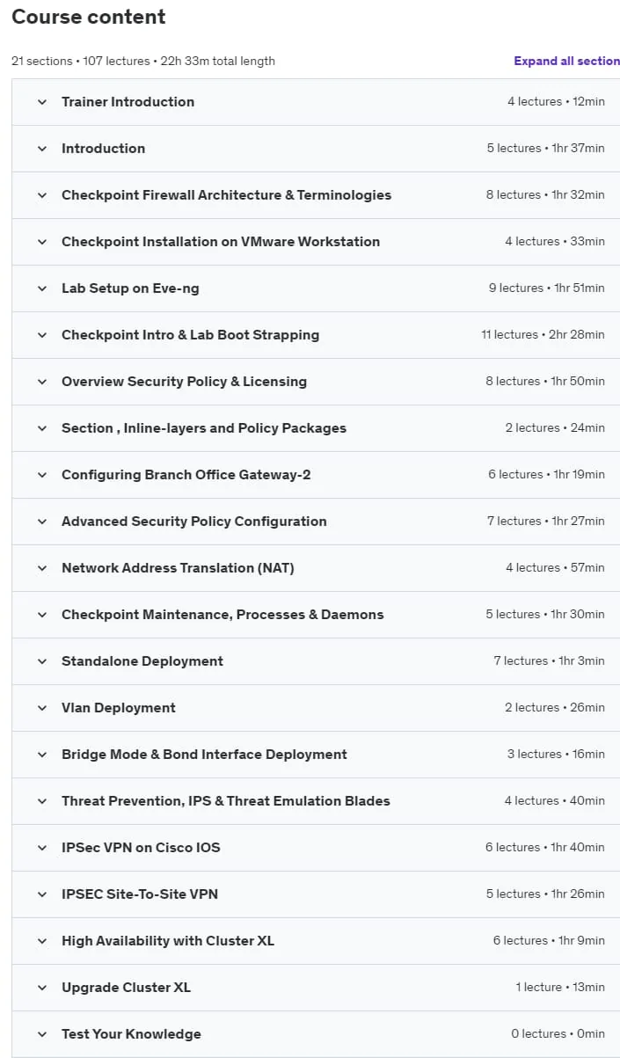Select Advanced Security Policy Configuration section
620x1058 pixels.
click(316, 522)
